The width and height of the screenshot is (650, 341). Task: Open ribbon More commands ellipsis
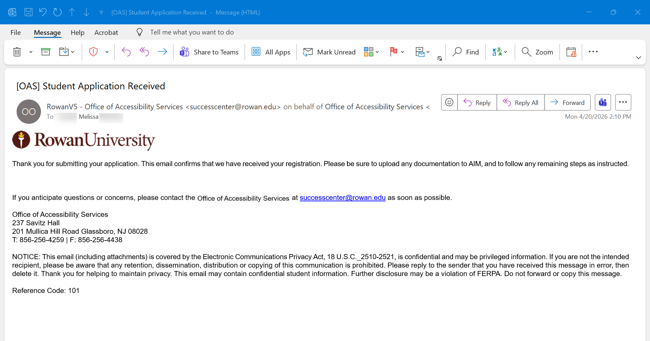click(593, 52)
